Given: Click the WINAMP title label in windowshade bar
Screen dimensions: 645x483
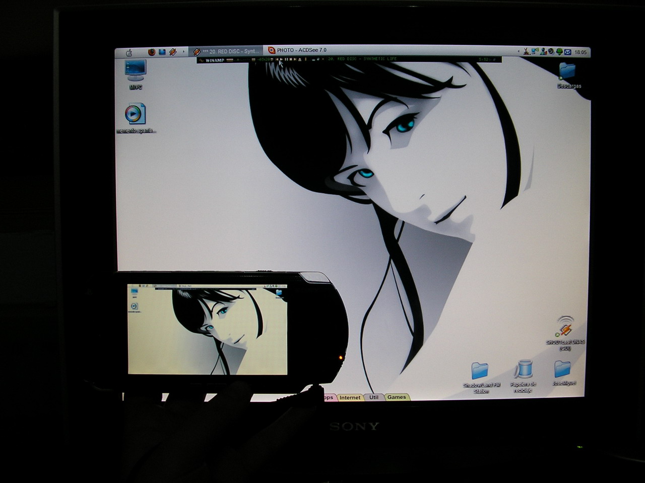Looking at the screenshot, I should tap(215, 60).
